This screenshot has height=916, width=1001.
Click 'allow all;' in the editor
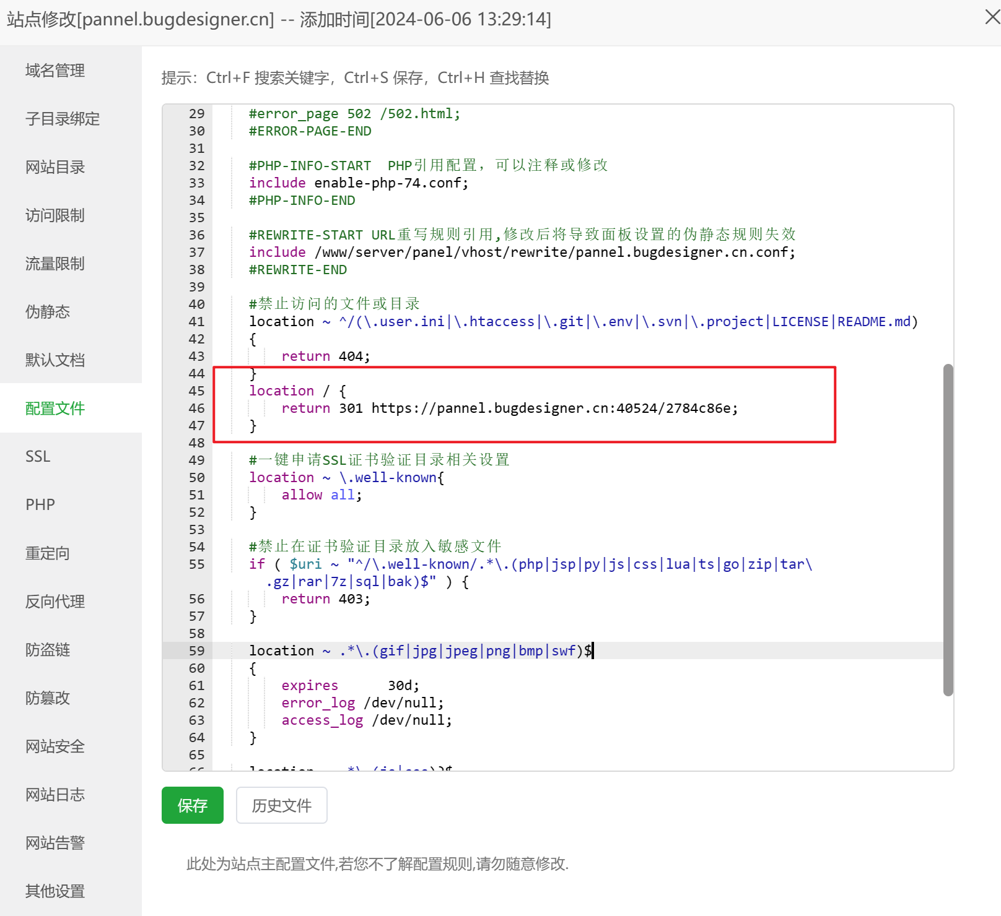point(321,495)
